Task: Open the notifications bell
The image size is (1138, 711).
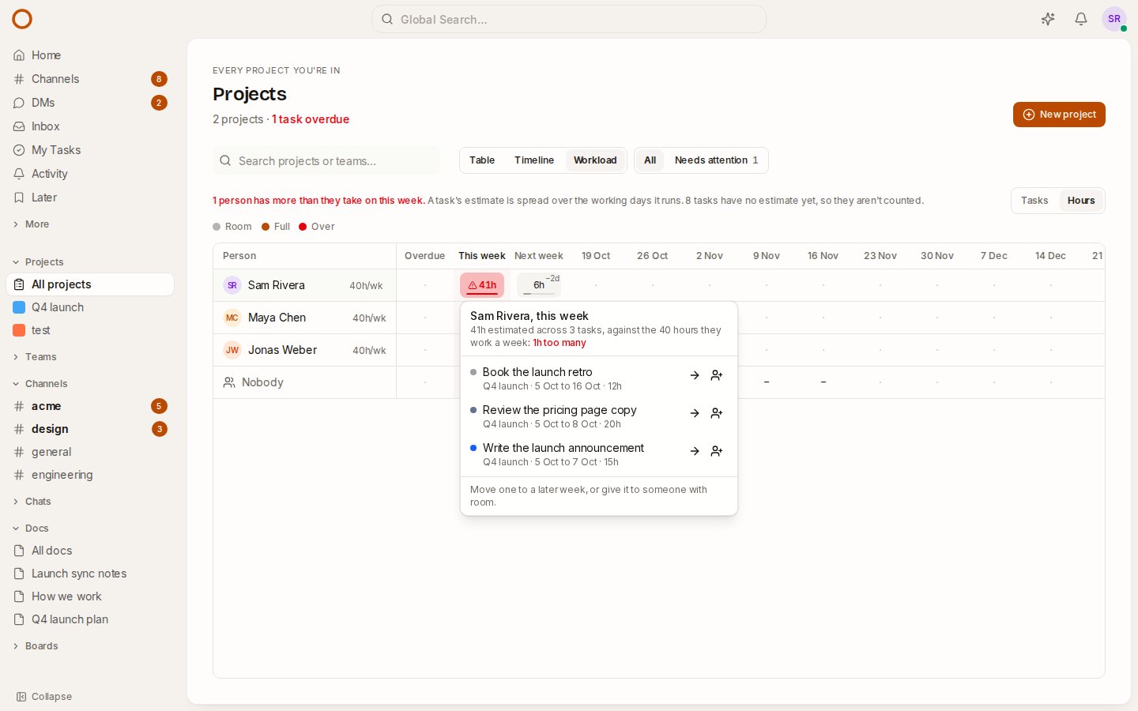Action: (1081, 19)
